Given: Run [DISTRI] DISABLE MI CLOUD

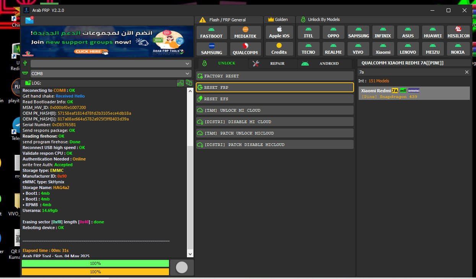Looking at the screenshot, I should tap(275, 122).
